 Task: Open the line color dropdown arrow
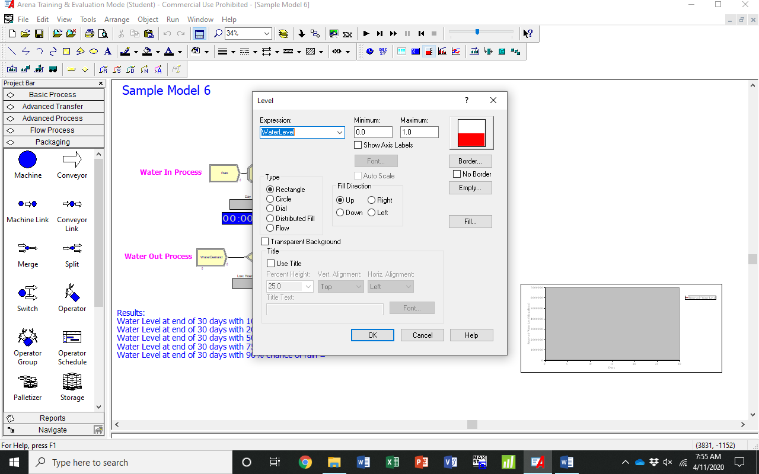[136, 52]
